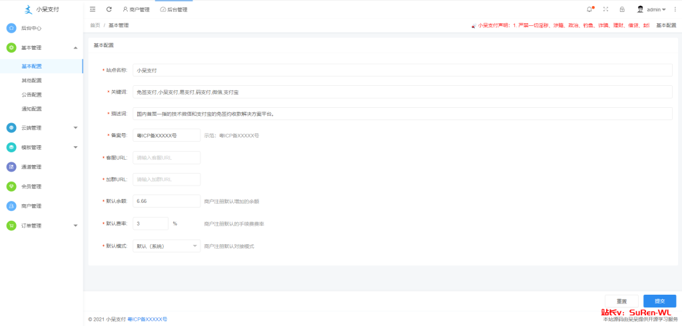Open the vertical dots more menu
Screen dimensions: 682x326
point(675,9)
